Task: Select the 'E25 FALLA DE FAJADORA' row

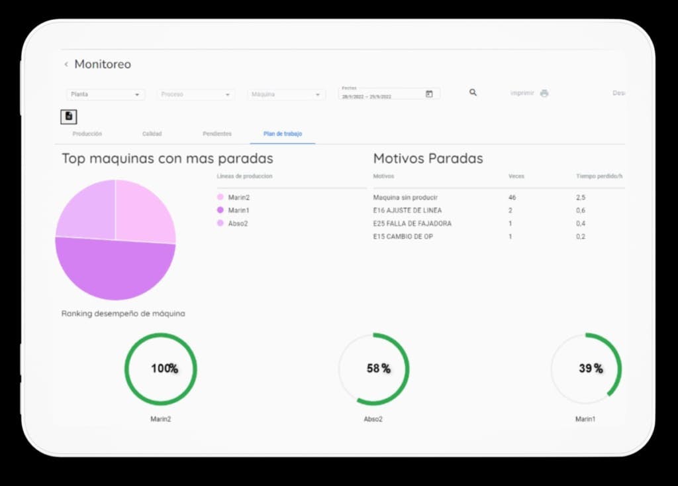Action: coord(499,223)
